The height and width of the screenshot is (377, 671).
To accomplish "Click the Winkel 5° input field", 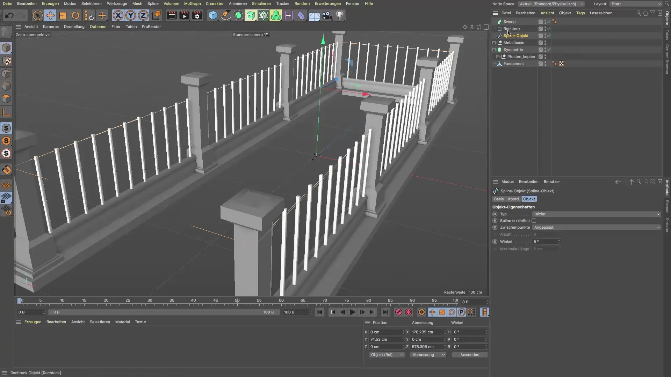I will [x=546, y=242].
